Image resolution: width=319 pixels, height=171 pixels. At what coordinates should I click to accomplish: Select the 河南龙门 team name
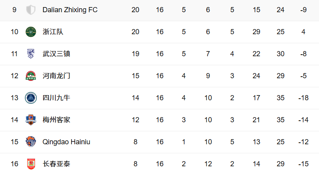pyautogui.click(x=57, y=76)
